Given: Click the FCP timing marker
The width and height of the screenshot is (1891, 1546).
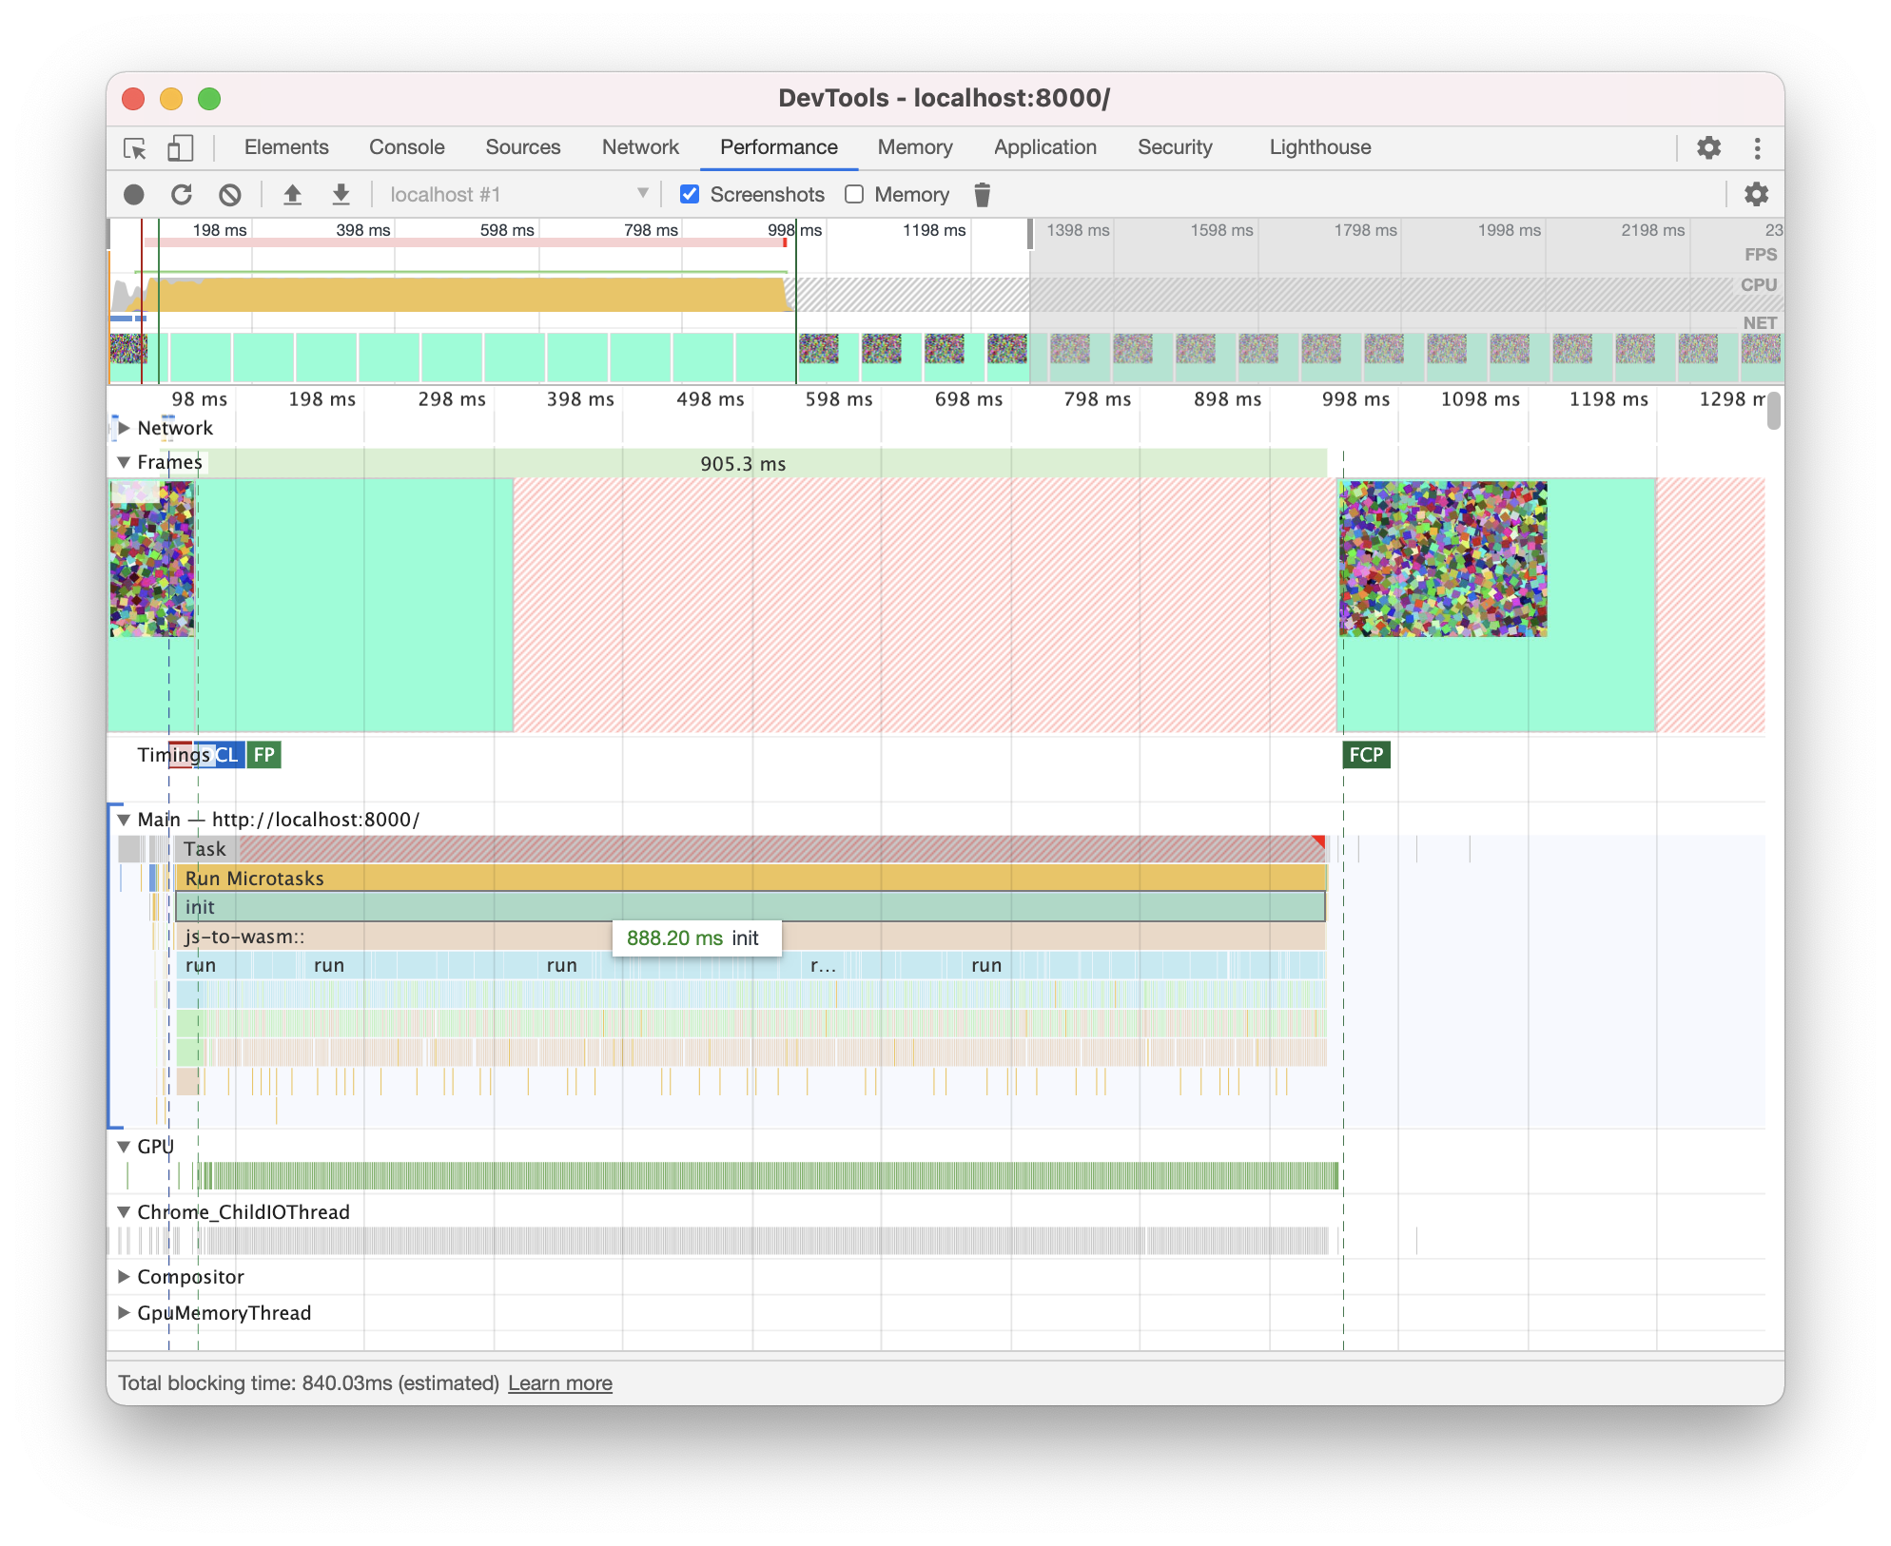Looking at the screenshot, I should 1366,755.
